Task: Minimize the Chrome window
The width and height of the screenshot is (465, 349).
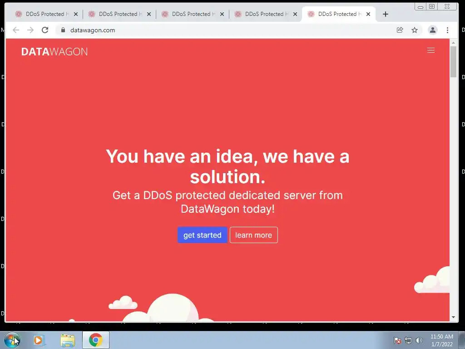Action: coord(420,6)
